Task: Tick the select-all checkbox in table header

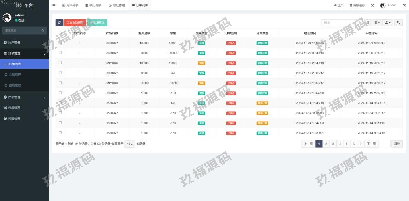Action: click(60, 33)
